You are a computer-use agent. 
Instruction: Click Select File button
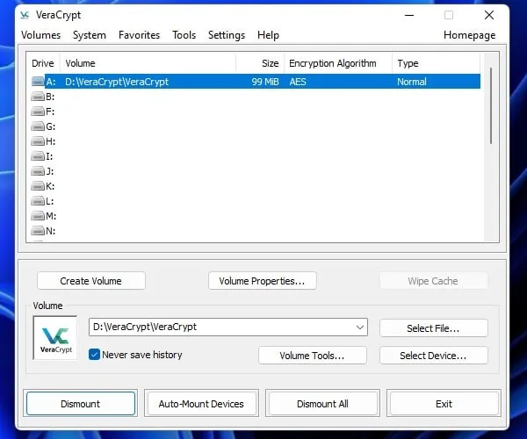[x=434, y=328]
